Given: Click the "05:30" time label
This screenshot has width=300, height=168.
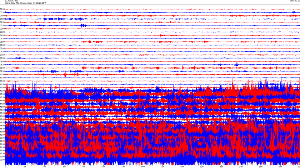Looking at the screenshot, I should (2, 45).
